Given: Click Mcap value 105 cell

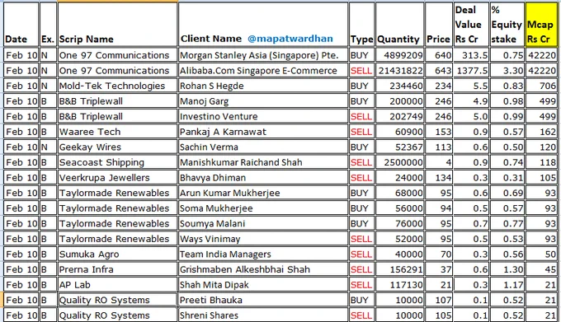Looking at the screenshot, I should coord(541,178).
